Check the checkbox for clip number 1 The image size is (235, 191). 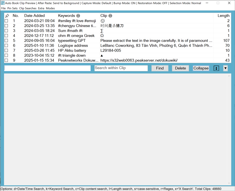coord(6,21)
